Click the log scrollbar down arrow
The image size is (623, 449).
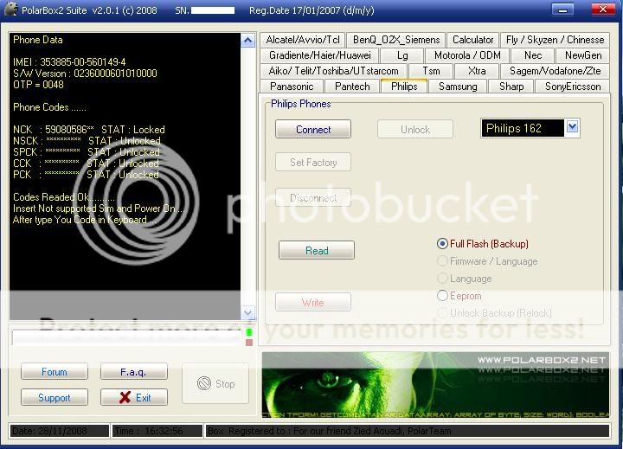tap(248, 312)
